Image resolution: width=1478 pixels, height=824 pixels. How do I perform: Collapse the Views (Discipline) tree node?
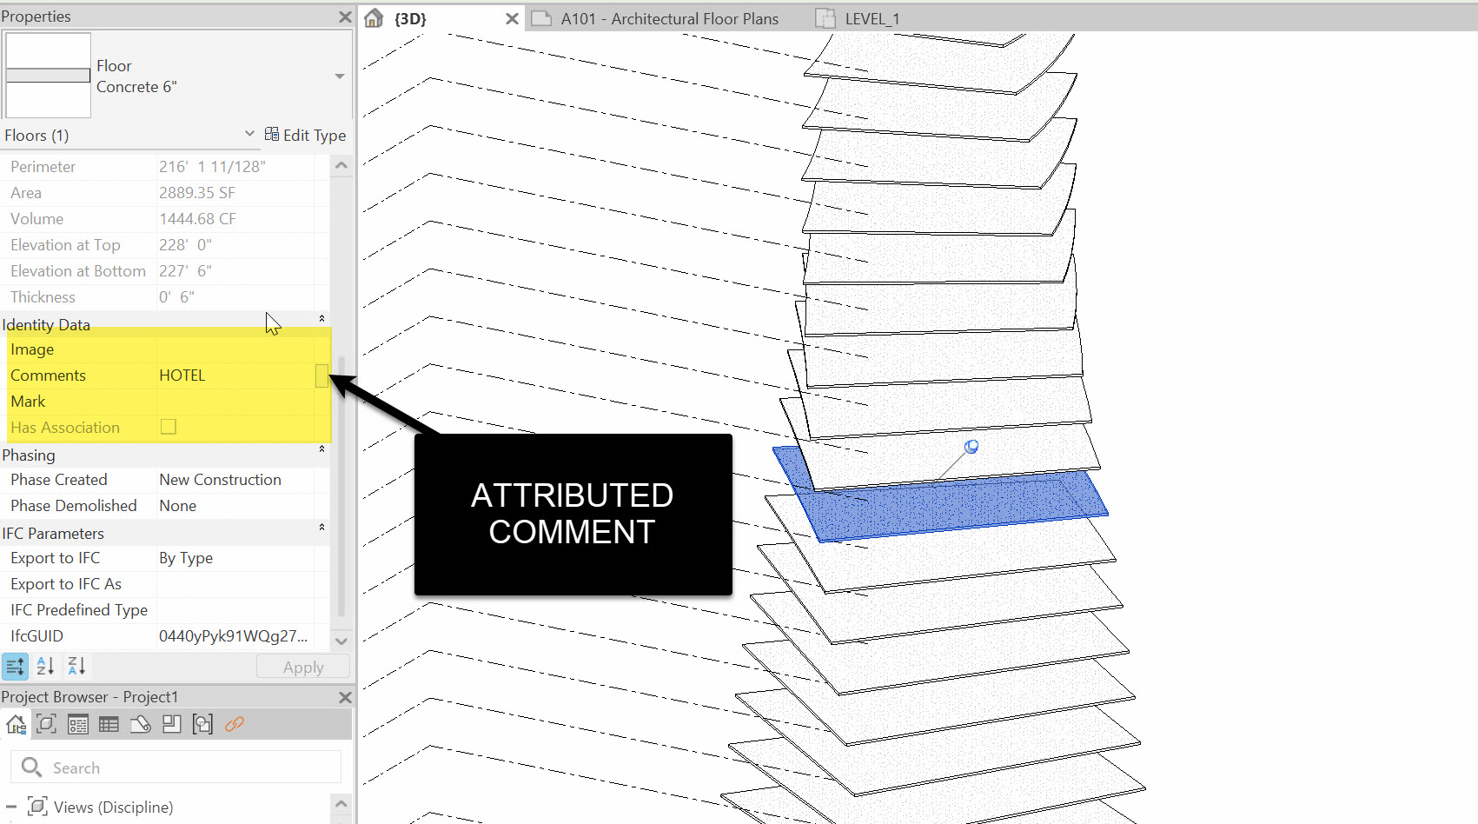(x=11, y=807)
